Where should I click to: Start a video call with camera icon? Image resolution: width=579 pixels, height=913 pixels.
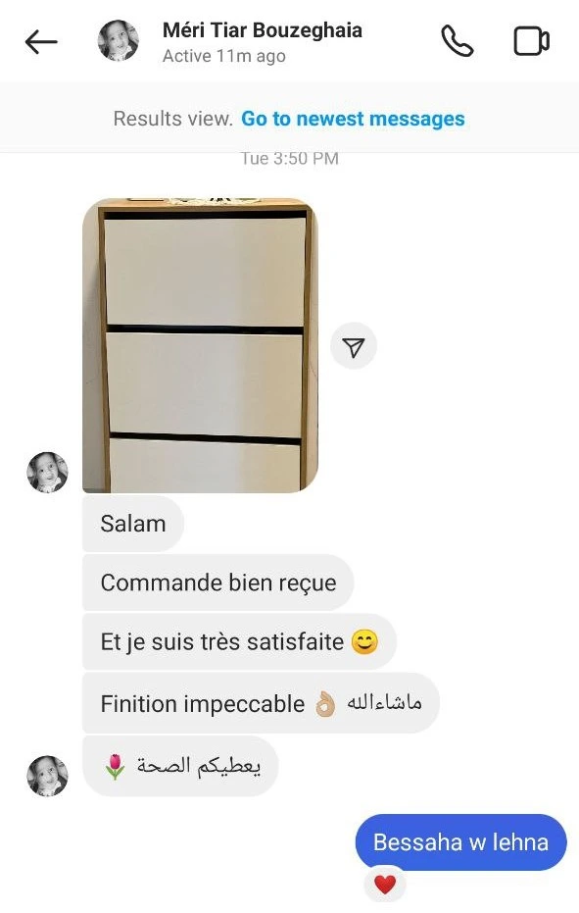click(531, 41)
